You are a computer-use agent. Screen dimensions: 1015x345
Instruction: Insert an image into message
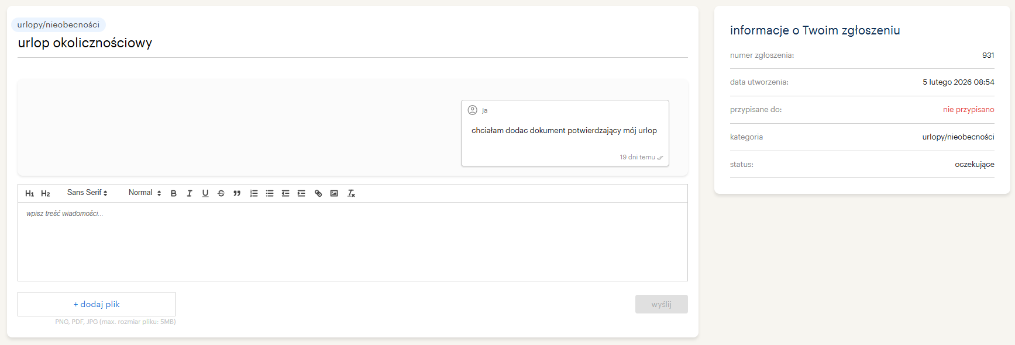(x=334, y=193)
